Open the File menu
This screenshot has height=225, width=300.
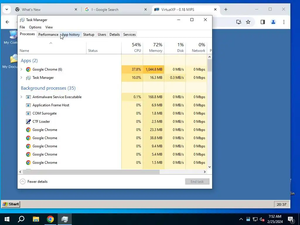tap(22, 27)
